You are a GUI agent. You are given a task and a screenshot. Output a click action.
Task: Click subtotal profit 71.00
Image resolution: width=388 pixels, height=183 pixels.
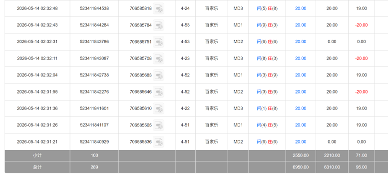tap(361, 155)
